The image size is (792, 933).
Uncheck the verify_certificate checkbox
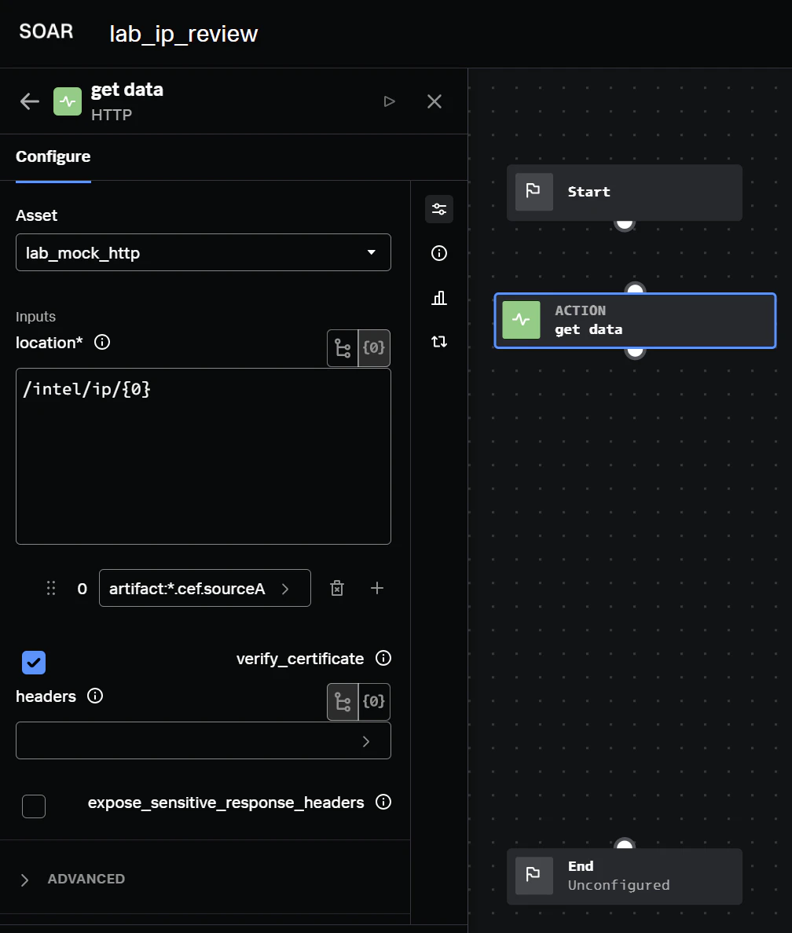coord(34,663)
